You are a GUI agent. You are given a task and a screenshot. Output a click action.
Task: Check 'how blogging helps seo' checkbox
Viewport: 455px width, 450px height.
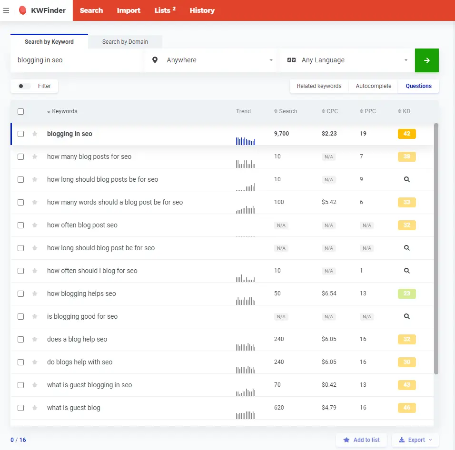coord(20,293)
